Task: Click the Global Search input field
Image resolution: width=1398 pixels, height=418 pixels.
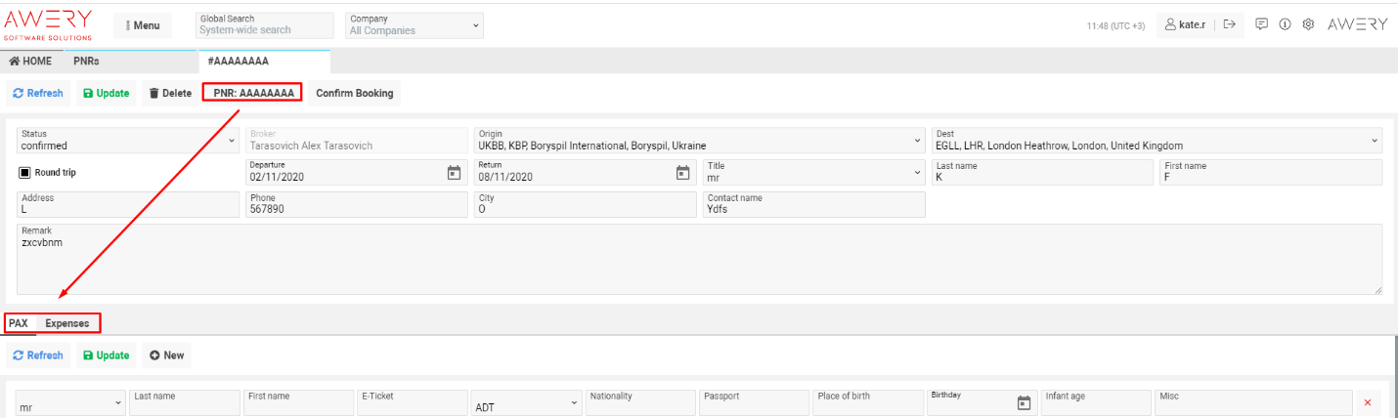Action: pyautogui.click(x=264, y=25)
